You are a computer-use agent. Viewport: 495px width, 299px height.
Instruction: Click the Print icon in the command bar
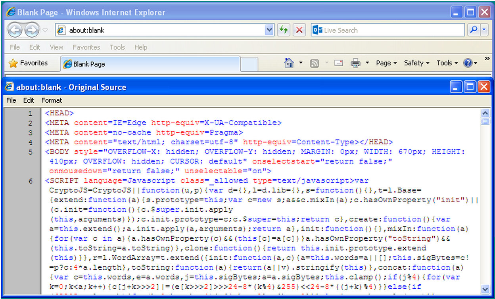[355, 63]
